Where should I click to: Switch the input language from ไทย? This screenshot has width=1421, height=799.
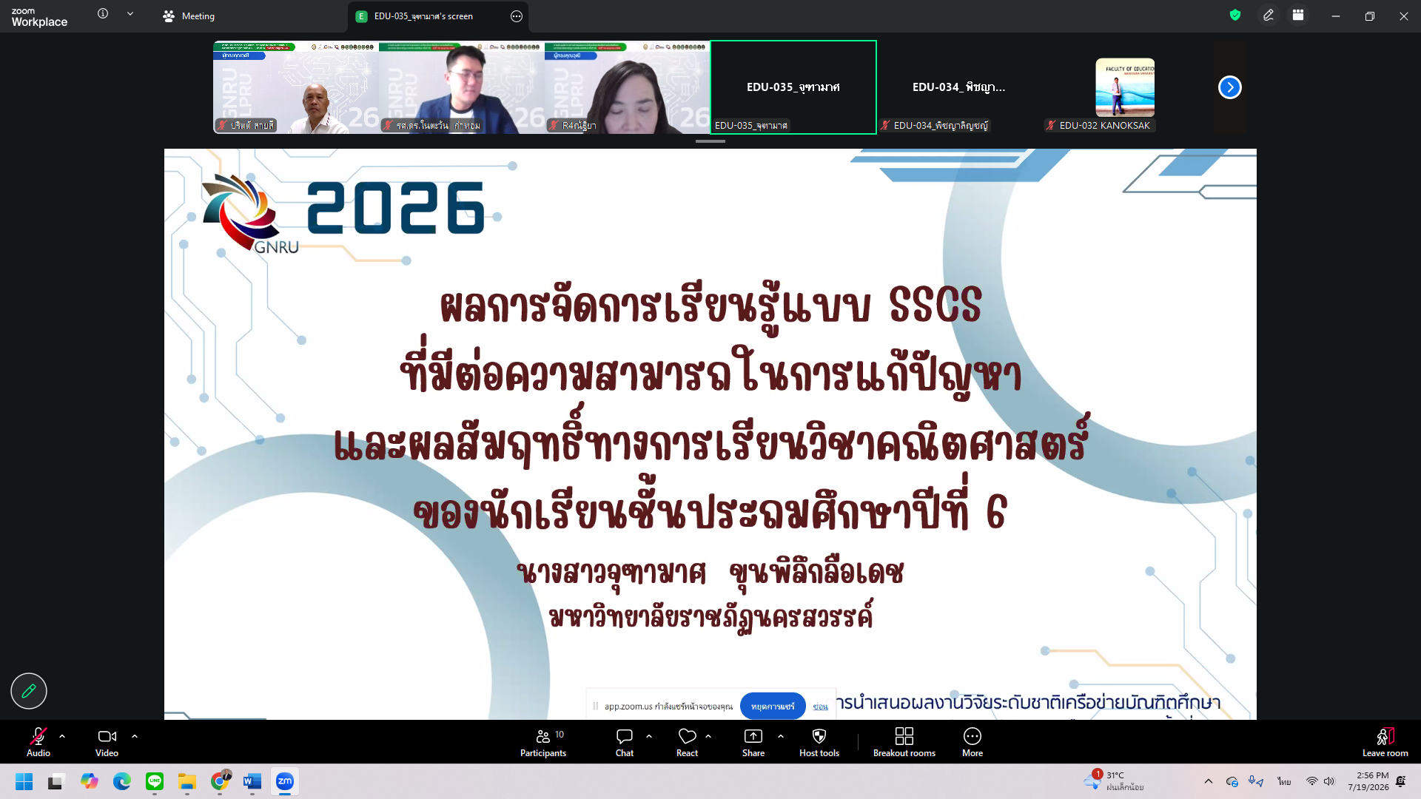point(1284,781)
